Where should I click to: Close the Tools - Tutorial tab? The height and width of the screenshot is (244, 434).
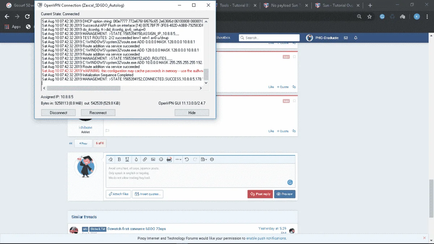(255, 5)
